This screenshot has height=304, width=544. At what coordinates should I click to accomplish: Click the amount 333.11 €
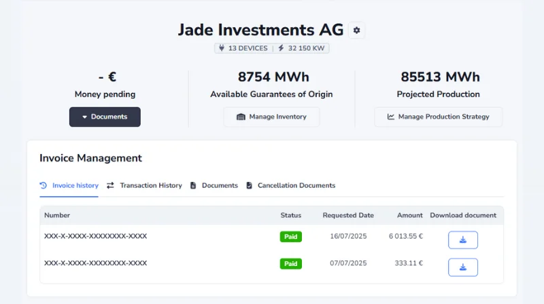(409, 263)
